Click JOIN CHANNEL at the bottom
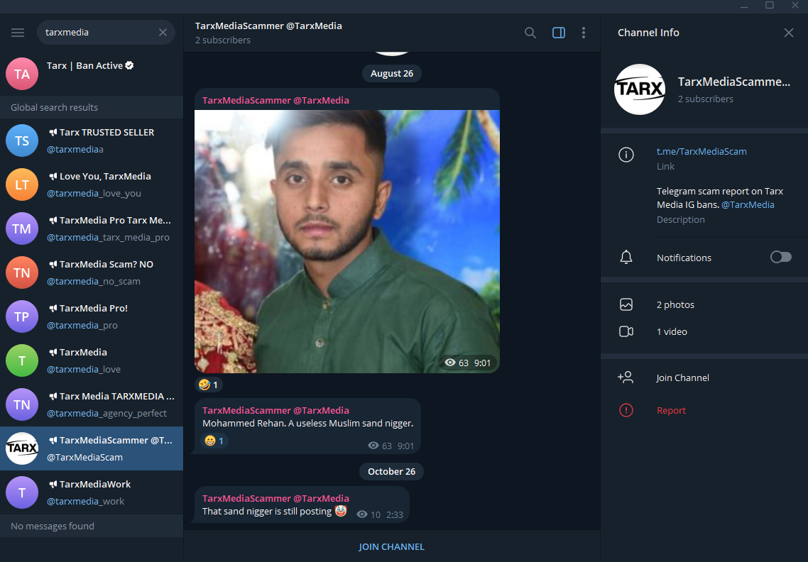Image resolution: width=808 pixels, height=562 pixels. click(x=392, y=546)
